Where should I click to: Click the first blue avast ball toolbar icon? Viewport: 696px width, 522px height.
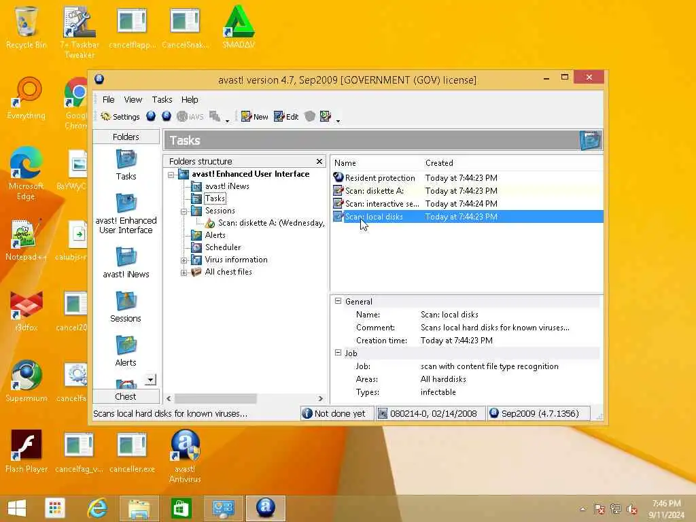[151, 116]
